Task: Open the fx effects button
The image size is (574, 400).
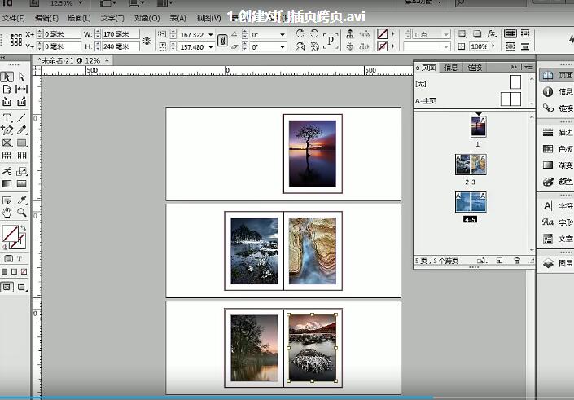Action: (x=492, y=34)
